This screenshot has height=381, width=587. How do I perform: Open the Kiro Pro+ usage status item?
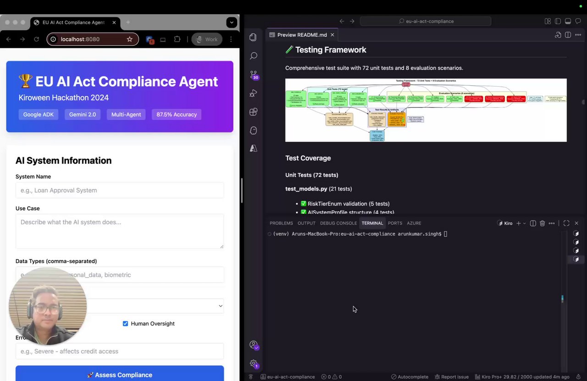(522, 377)
